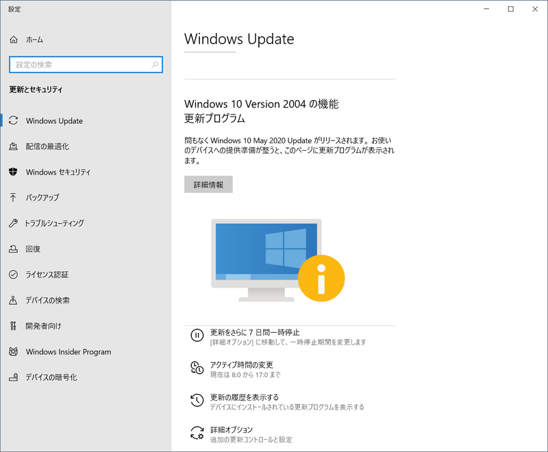The width and height of the screenshot is (548, 452).
Task: Open 詳細オプション link
Action: (231, 429)
